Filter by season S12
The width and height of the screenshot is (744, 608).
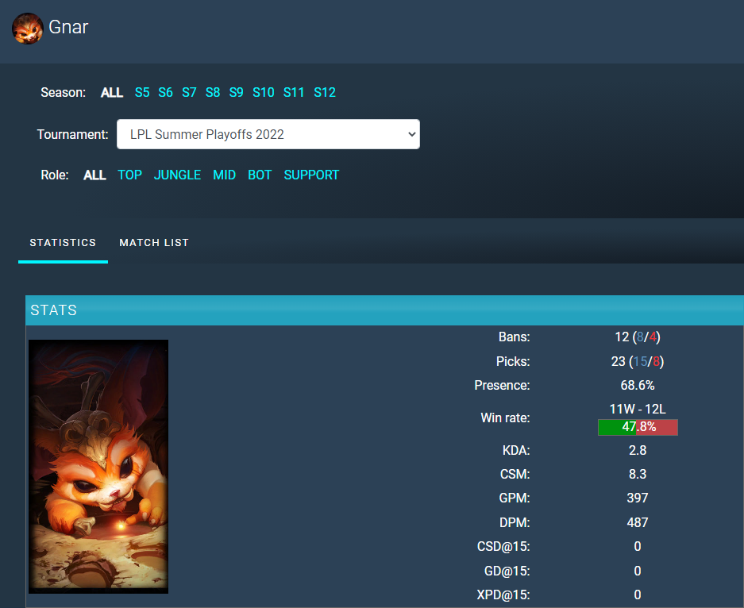click(325, 93)
